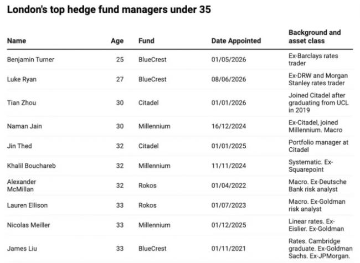Click the date 16/12/2024
360x263 pixels.
tap(229, 126)
